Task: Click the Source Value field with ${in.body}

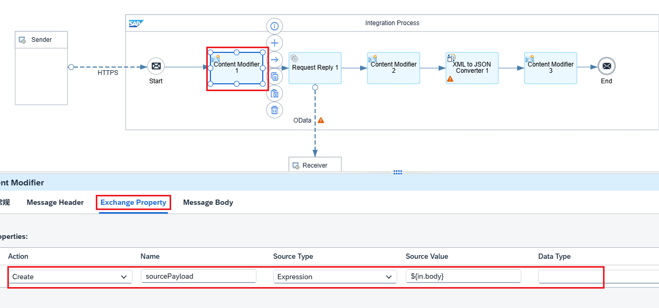Action: tap(463, 276)
